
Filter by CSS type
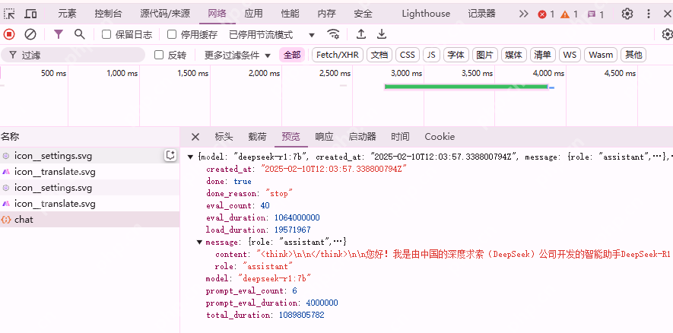(408, 55)
